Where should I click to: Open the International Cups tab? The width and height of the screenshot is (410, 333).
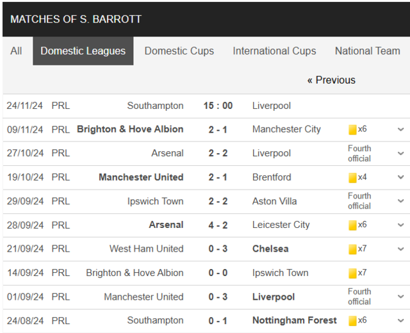coord(274,51)
